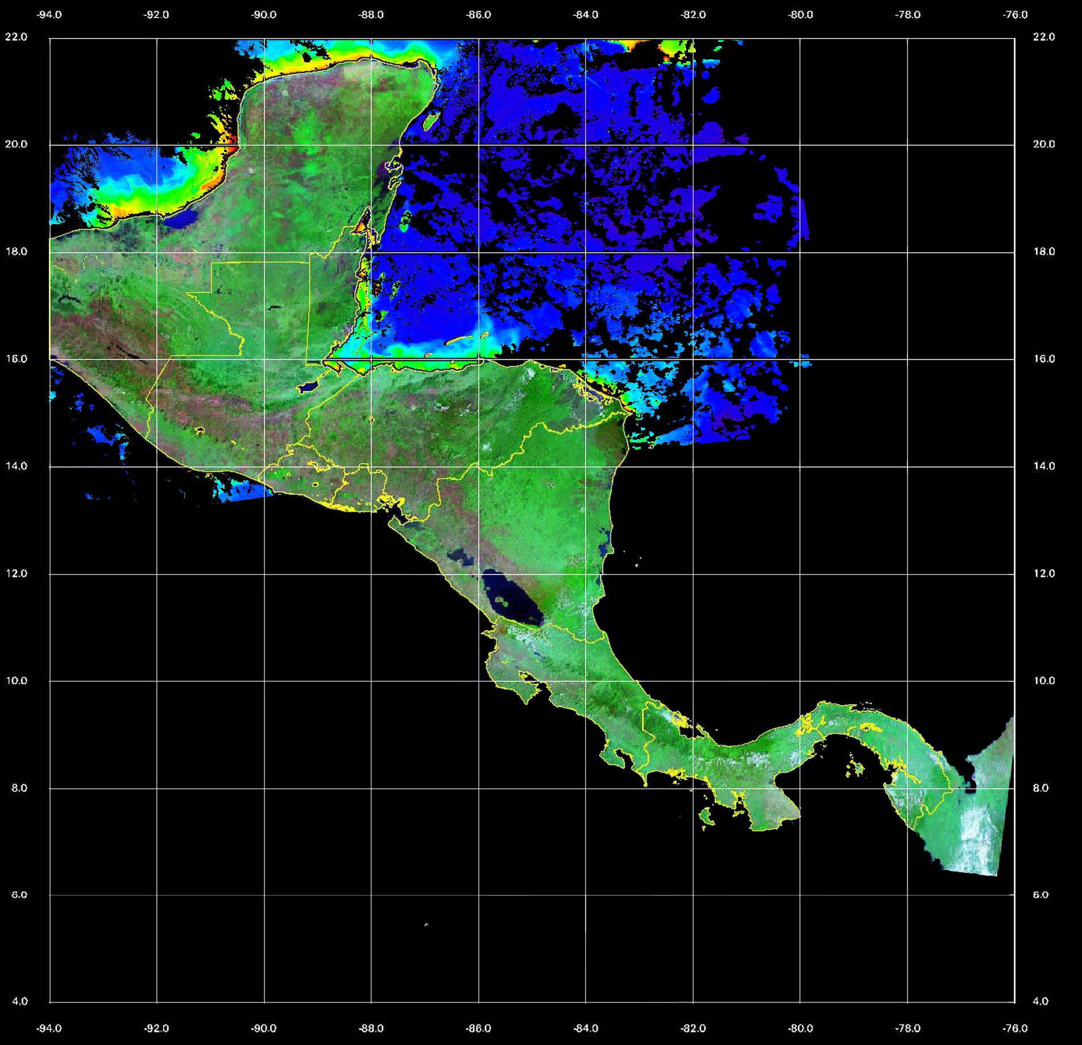Click the top axis label -84.0

(x=586, y=15)
